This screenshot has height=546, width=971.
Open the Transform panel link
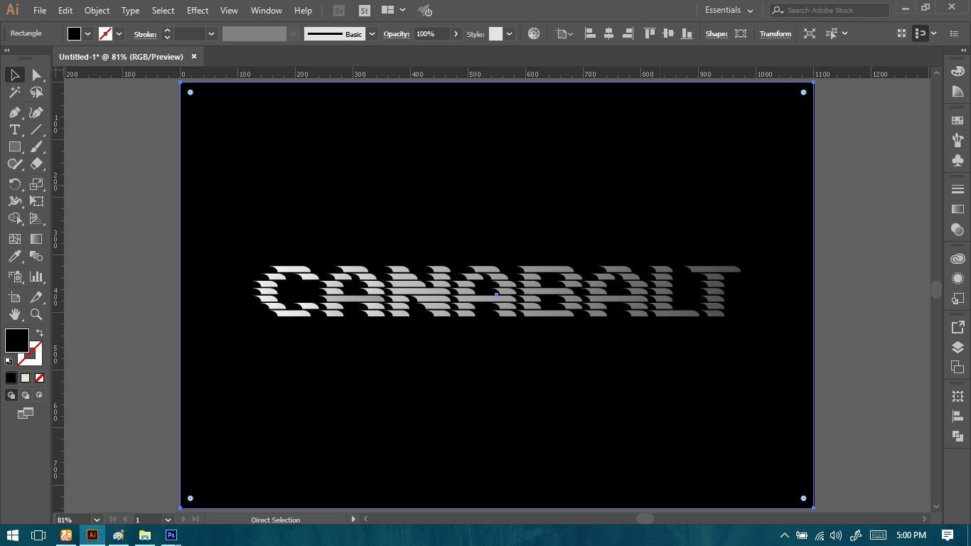pyautogui.click(x=775, y=34)
